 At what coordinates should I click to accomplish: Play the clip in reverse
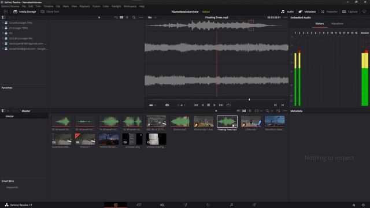pyautogui.click(x=202, y=105)
